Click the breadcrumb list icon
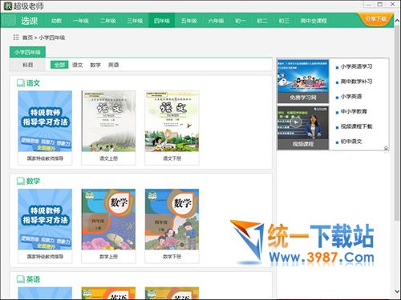401x300 pixels. (16, 38)
